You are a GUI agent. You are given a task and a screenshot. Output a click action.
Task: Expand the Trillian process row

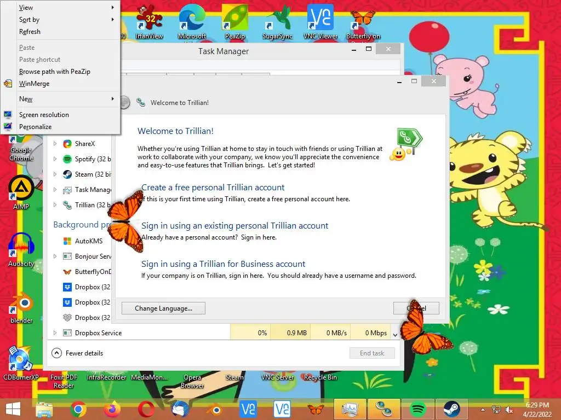tap(55, 205)
